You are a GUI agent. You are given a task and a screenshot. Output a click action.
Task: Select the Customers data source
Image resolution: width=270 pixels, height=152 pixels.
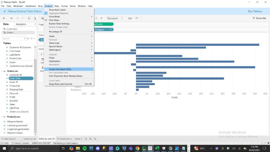pyautogui.click(x=12, y=29)
